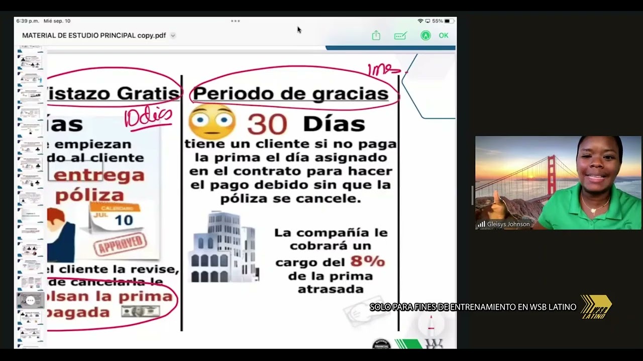
Task: Tap the three-dot multitasking indicator at the top center
Action: click(x=235, y=21)
